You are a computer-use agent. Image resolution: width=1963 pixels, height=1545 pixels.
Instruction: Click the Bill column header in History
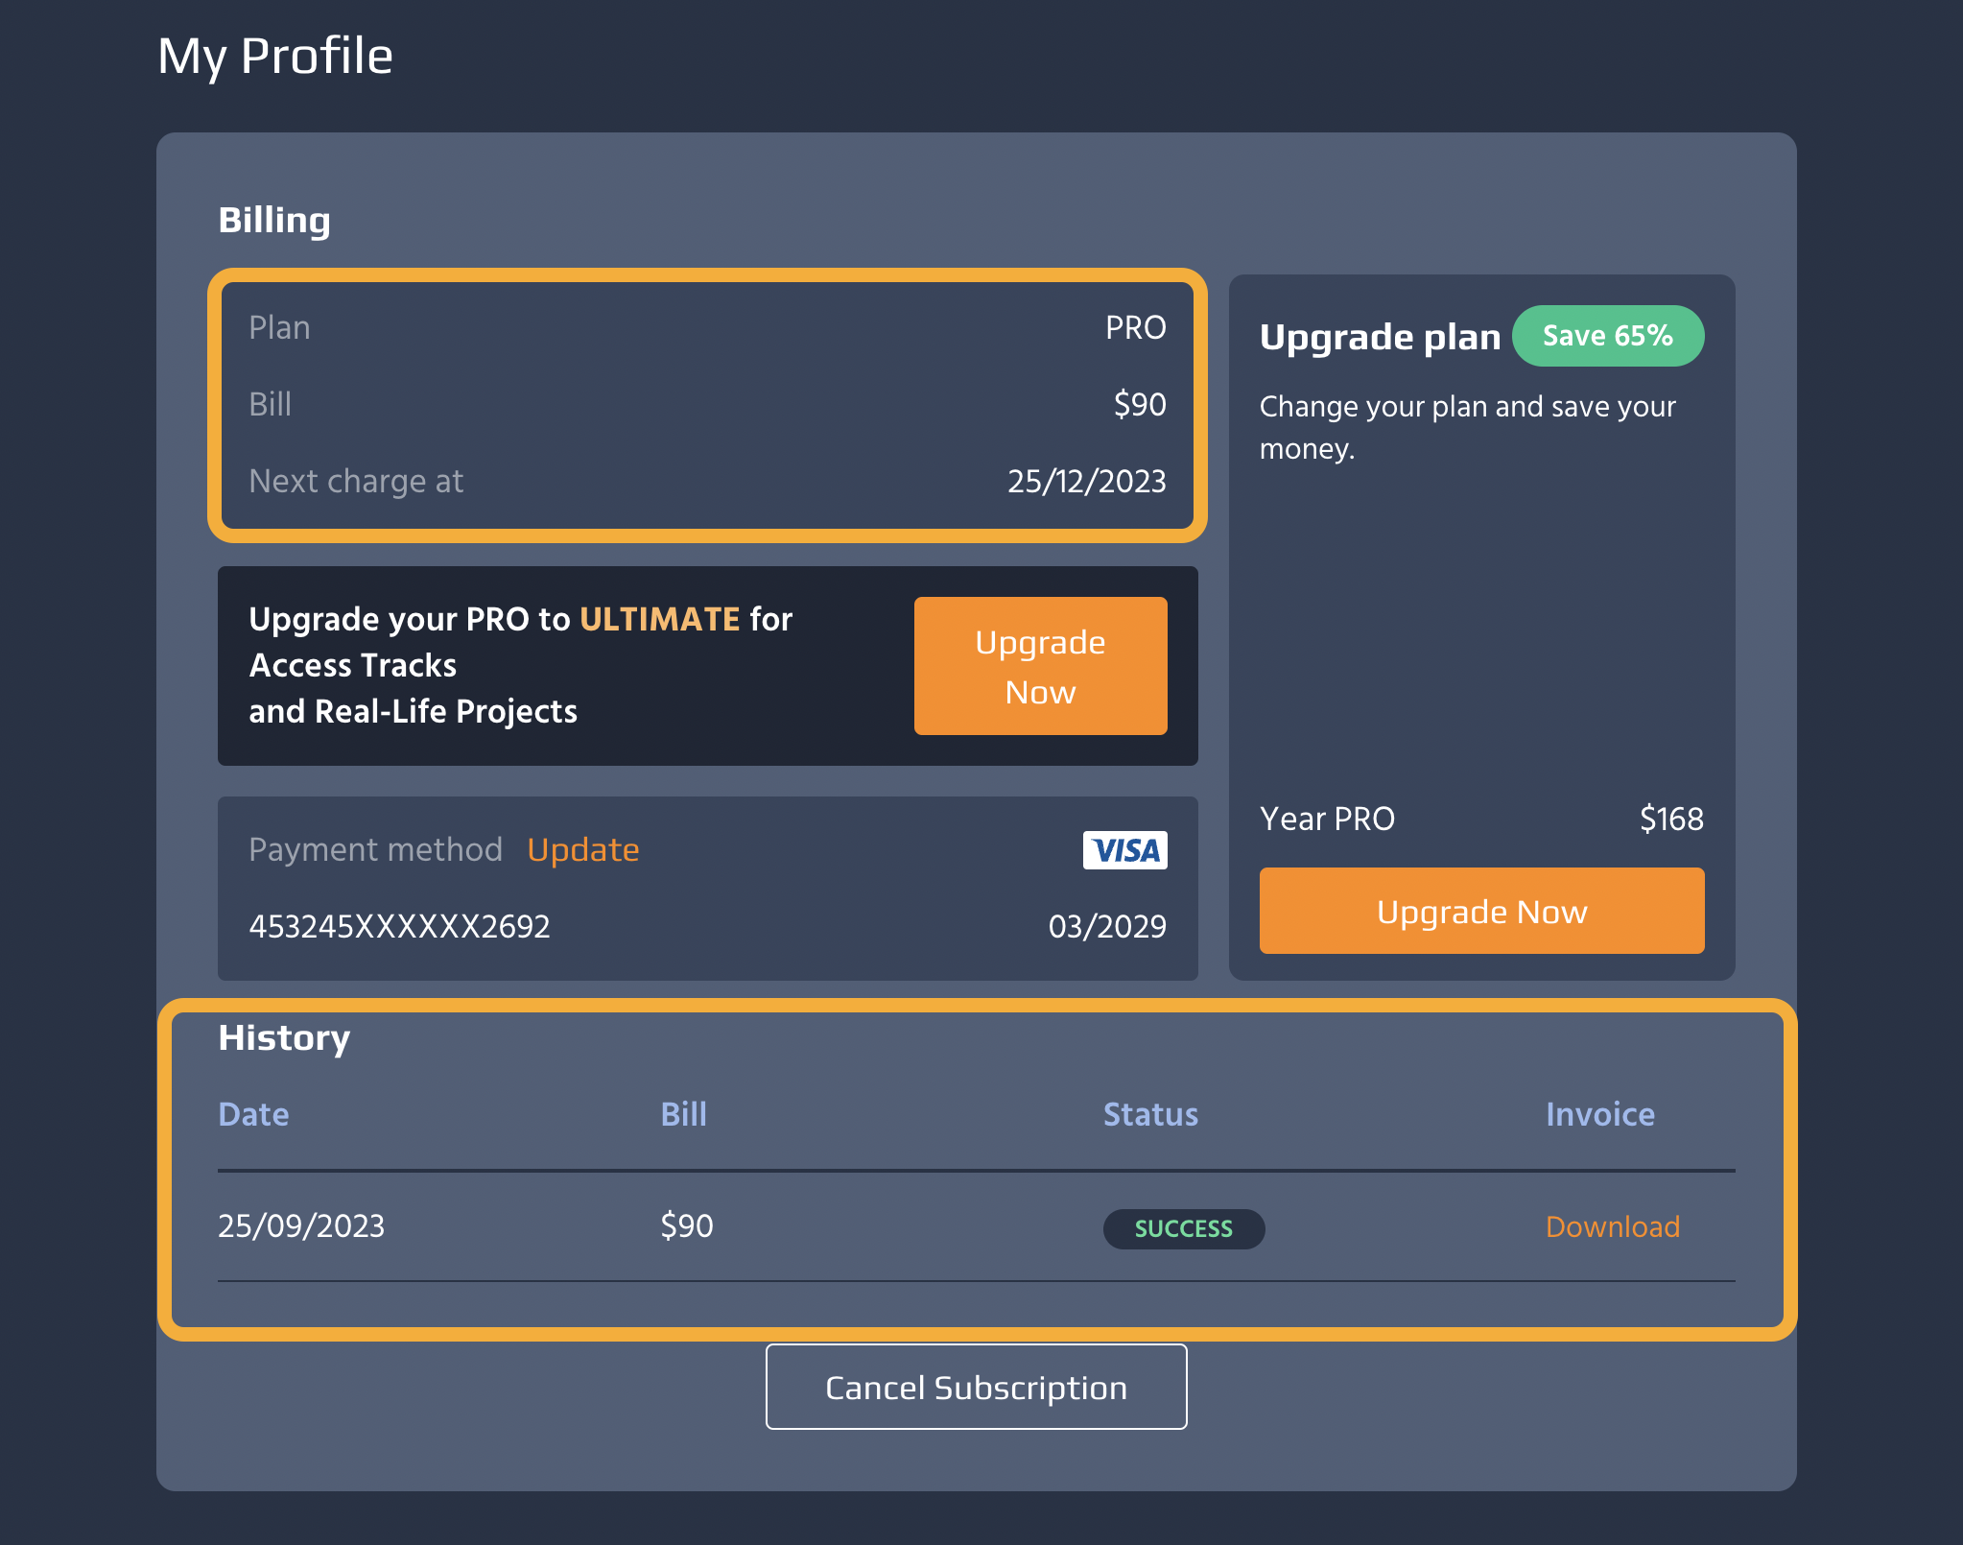pos(683,1114)
